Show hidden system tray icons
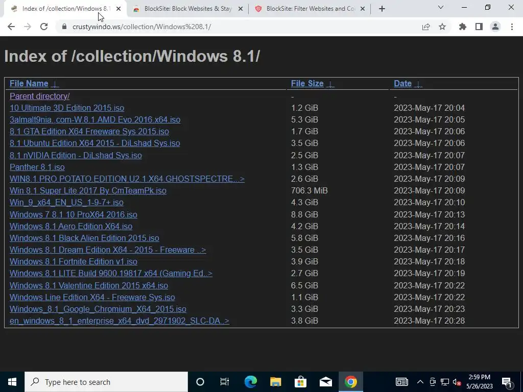The image size is (523, 392). pyautogui.click(x=420, y=382)
